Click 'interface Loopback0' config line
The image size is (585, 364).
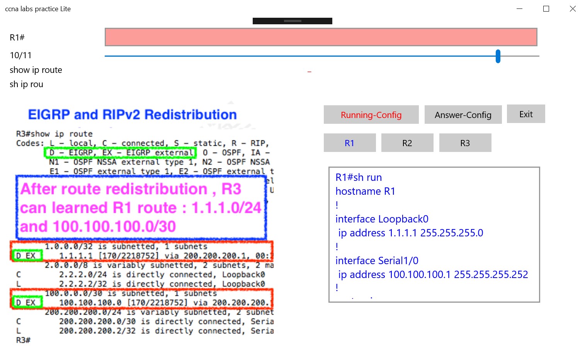[382, 219]
